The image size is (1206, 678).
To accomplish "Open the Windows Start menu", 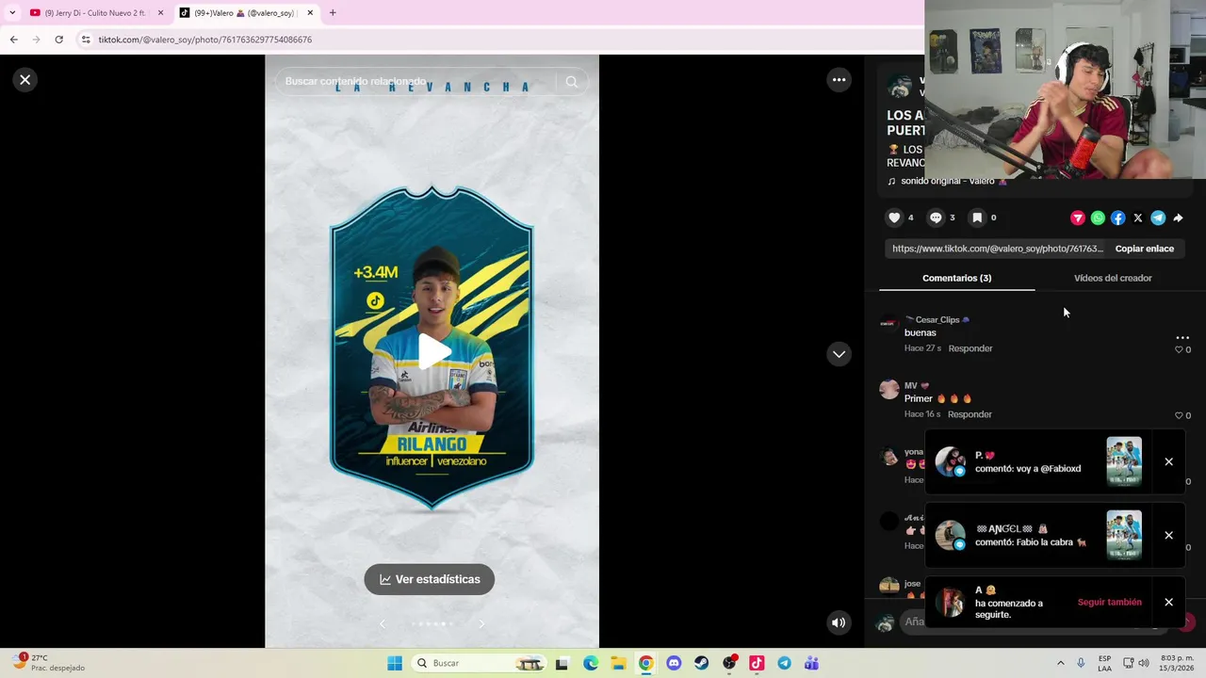I will [x=395, y=663].
